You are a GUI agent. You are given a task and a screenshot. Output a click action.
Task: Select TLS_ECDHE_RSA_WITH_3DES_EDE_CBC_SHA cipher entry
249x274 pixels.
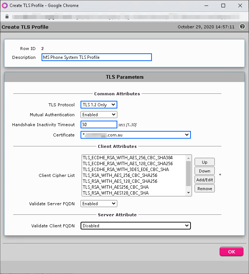point(126,169)
